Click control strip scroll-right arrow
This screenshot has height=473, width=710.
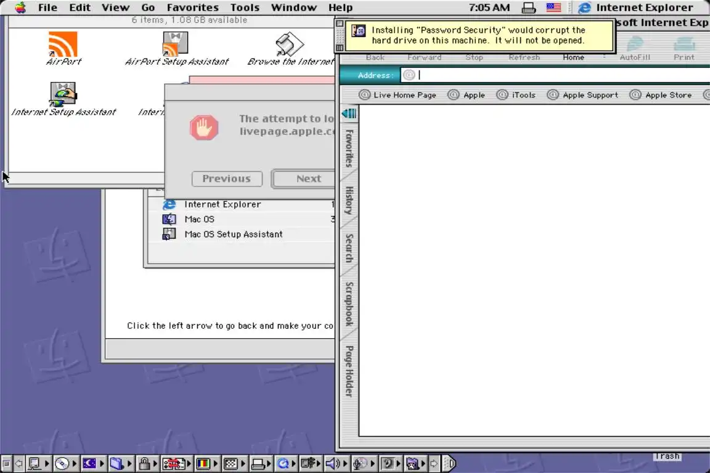(x=434, y=464)
